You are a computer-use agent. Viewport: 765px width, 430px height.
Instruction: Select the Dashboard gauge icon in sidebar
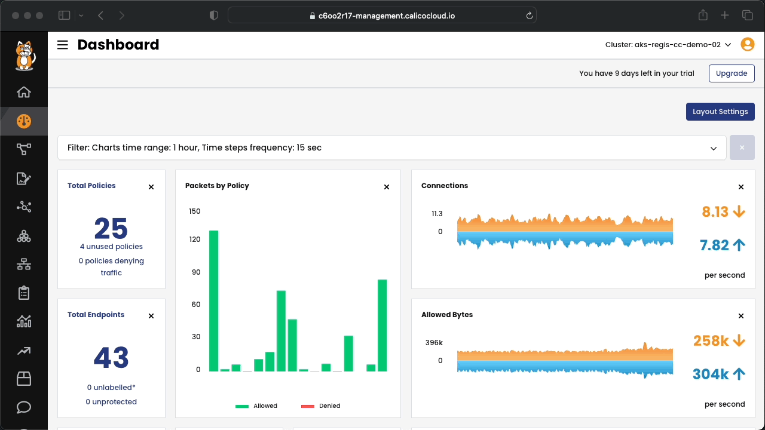(24, 121)
